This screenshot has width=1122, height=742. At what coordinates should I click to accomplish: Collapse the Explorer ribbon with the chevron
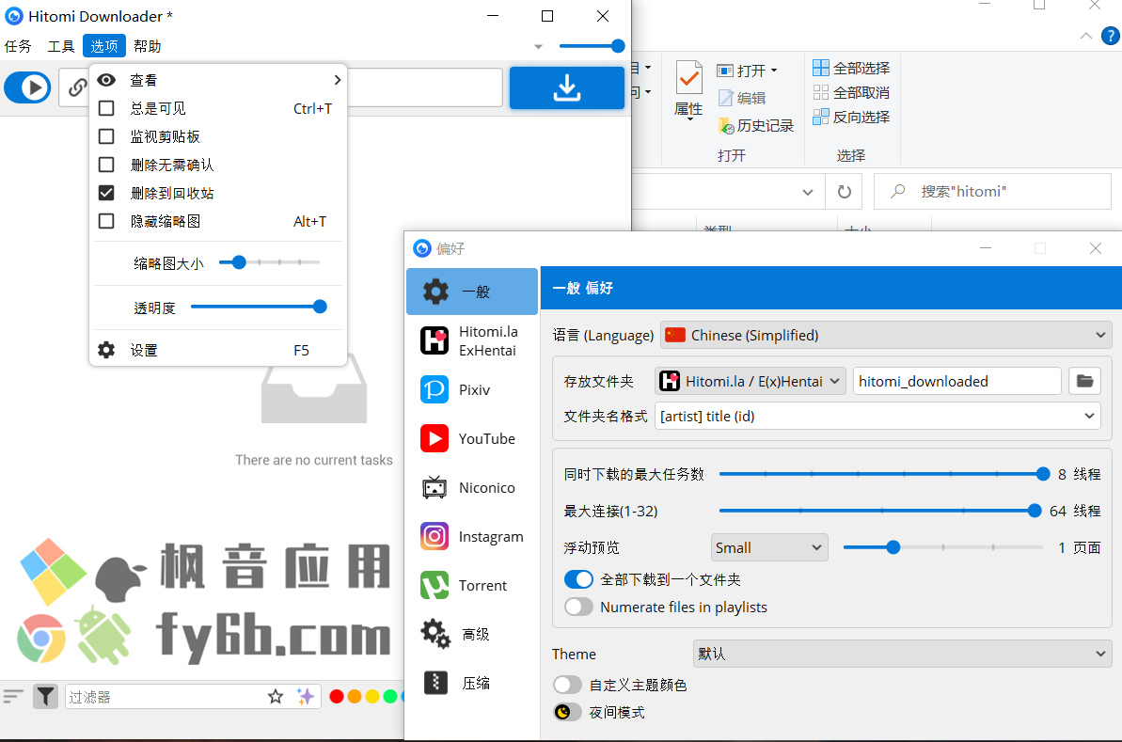(1085, 36)
